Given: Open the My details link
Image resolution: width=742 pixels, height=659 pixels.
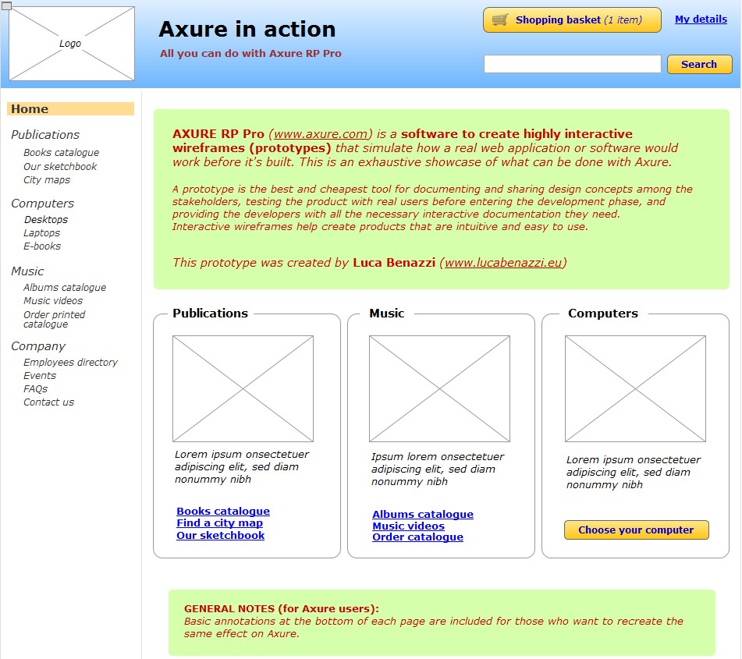Looking at the screenshot, I should (701, 19).
